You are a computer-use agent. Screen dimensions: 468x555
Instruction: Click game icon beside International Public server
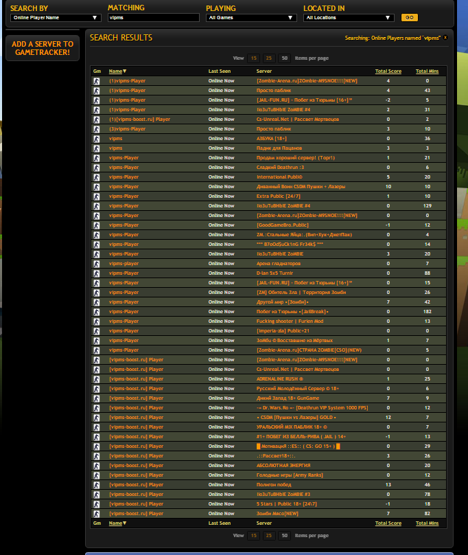(96, 177)
